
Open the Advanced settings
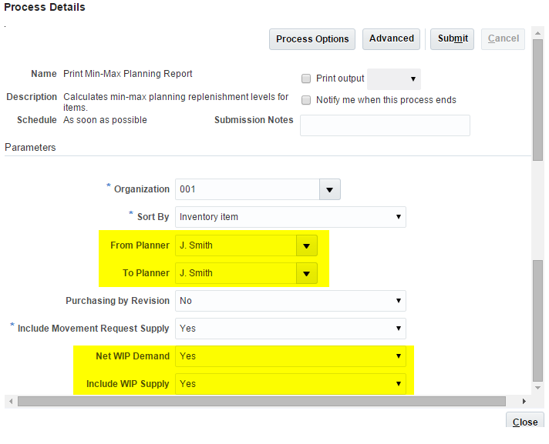pyautogui.click(x=392, y=39)
